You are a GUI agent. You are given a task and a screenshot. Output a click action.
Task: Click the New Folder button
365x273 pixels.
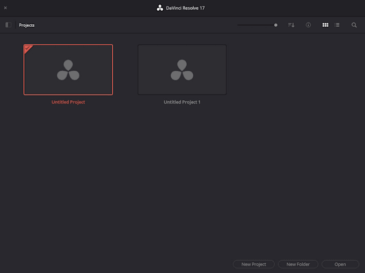(298, 264)
